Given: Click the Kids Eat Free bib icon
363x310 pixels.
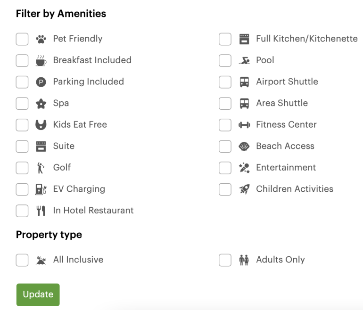Looking at the screenshot, I should point(41,125).
